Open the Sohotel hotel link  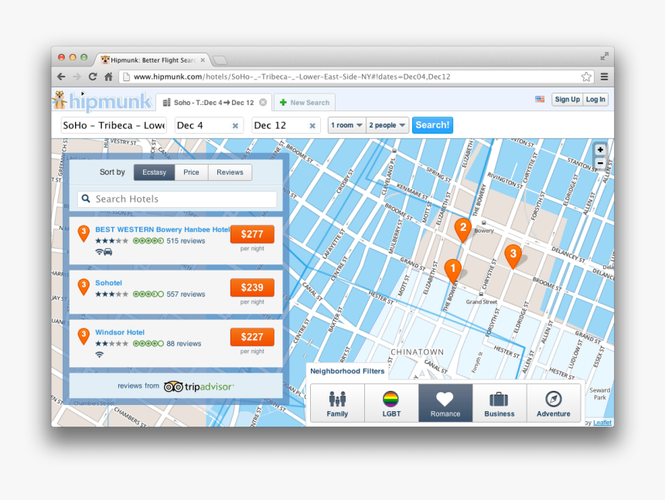[108, 283]
